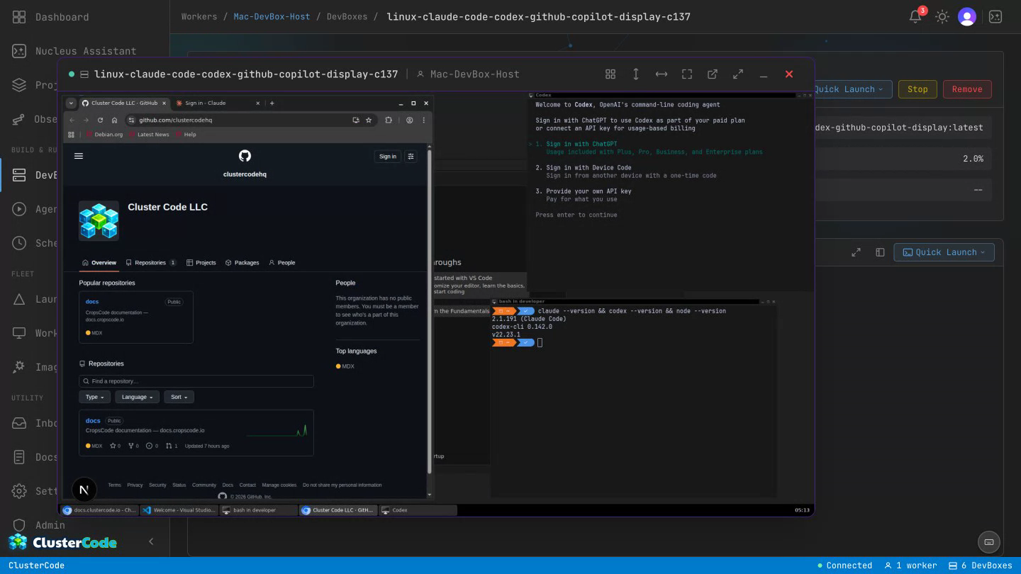Open GitHub hamburger navigation menu
The height and width of the screenshot is (574, 1021).
click(x=79, y=156)
